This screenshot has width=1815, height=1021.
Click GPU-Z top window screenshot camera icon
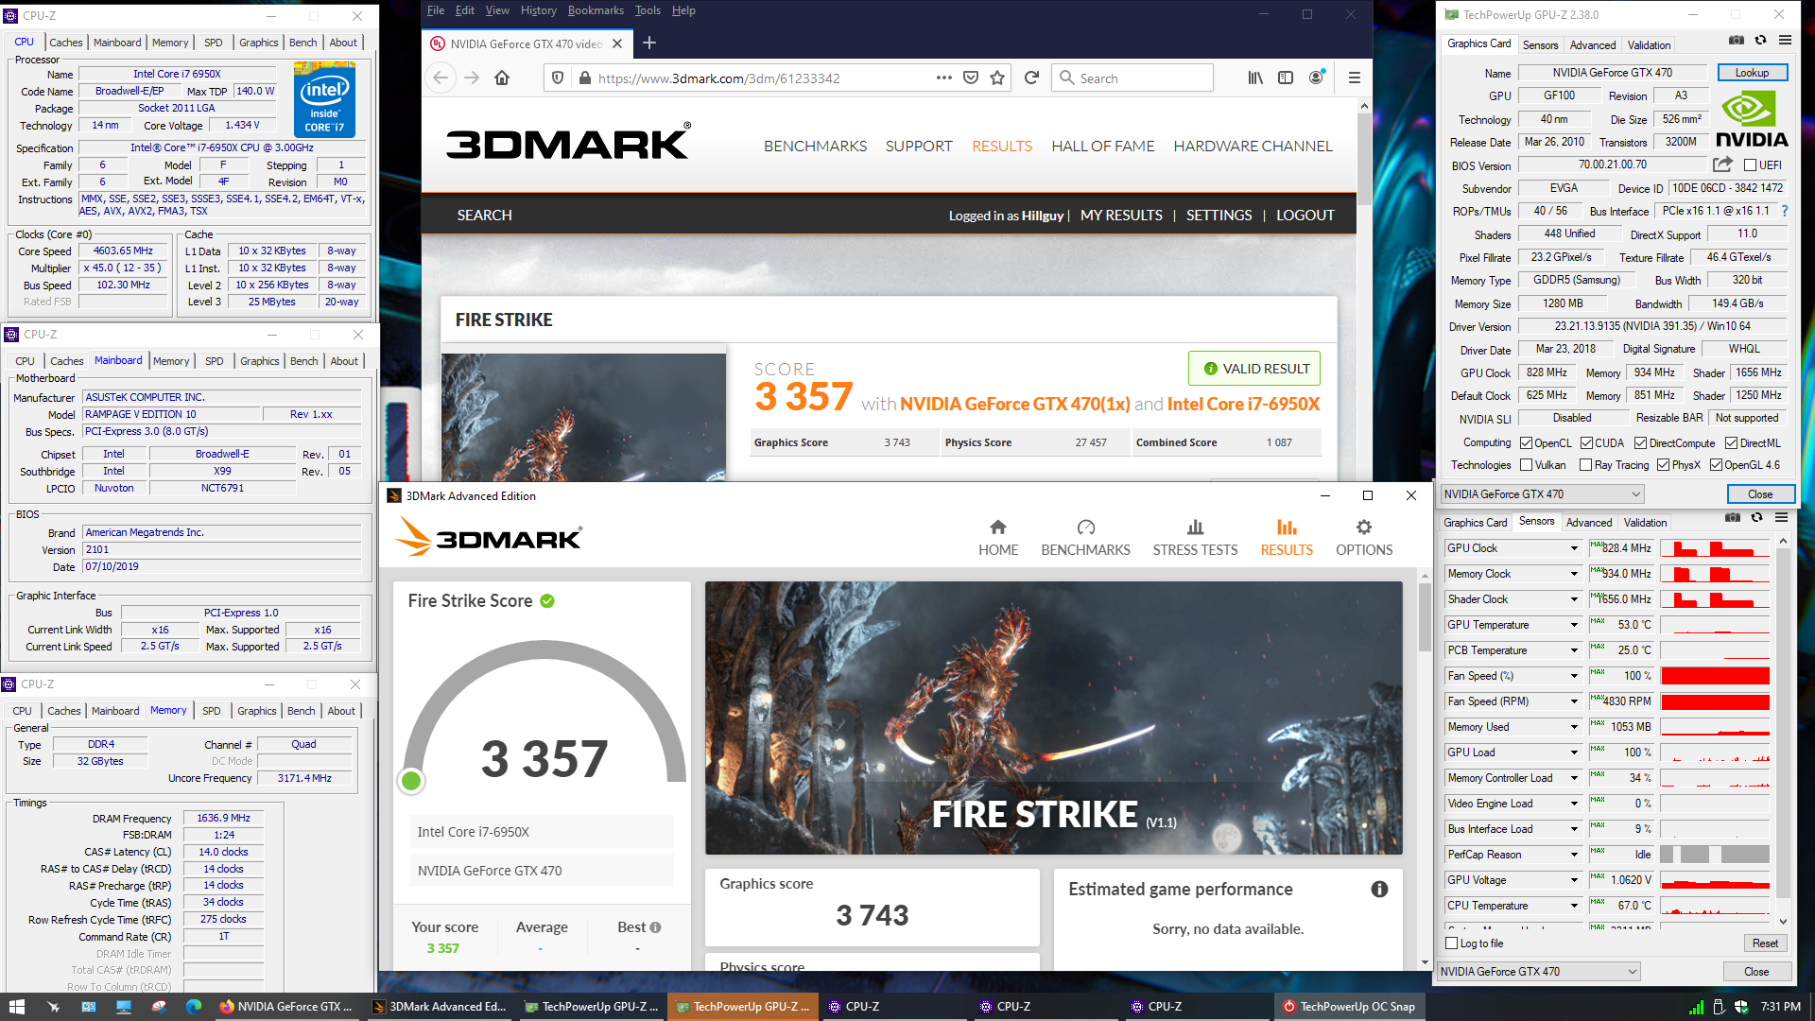coord(1737,40)
